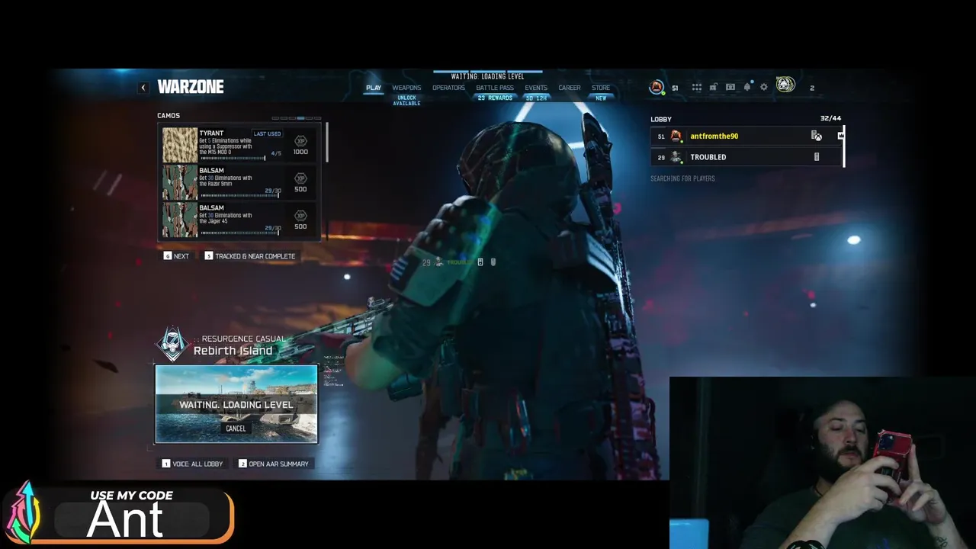The width and height of the screenshot is (976, 549).
Task: Click the 5 key icon beside Tracked
Action: pos(209,256)
